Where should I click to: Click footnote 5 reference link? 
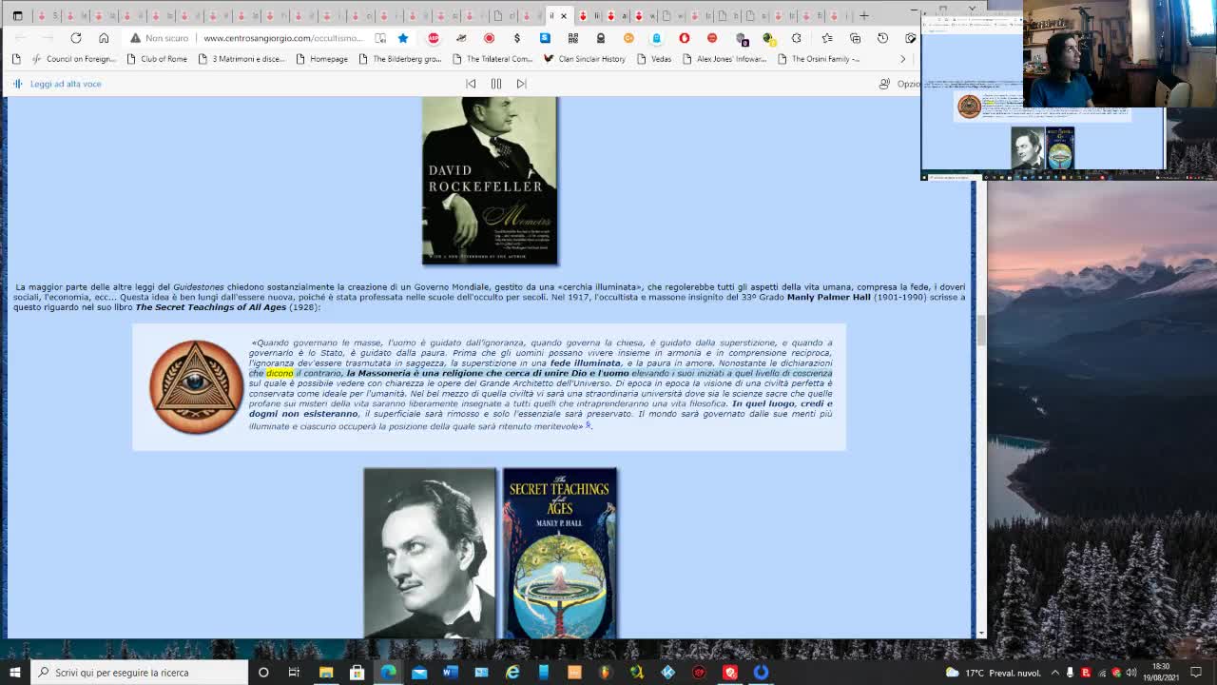pos(588,424)
